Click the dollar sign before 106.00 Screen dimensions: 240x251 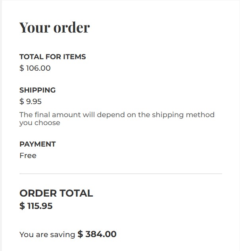[22, 68]
